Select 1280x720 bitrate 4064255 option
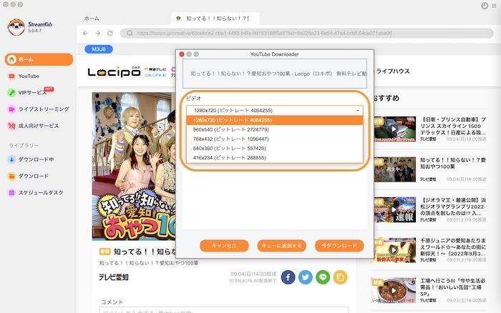This screenshot has height=313, width=501. [274, 120]
